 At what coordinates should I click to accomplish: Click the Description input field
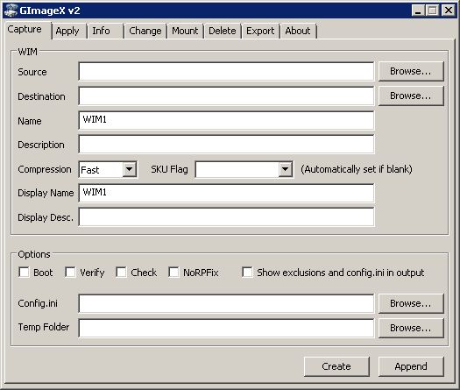(x=226, y=145)
